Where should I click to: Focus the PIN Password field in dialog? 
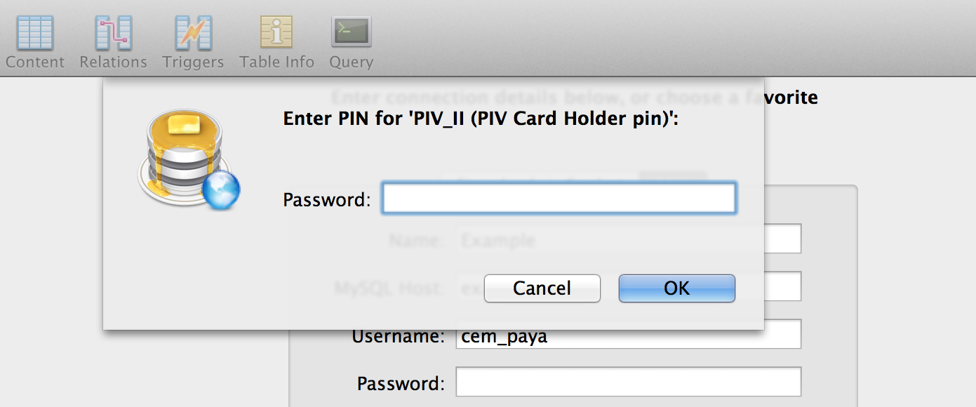click(x=559, y=199)
